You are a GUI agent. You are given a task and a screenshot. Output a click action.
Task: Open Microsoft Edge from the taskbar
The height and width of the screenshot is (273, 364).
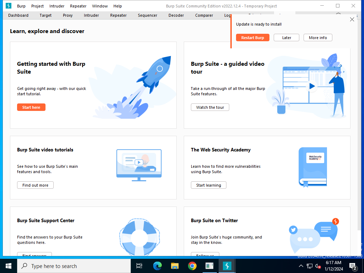(x=157, y=266)
